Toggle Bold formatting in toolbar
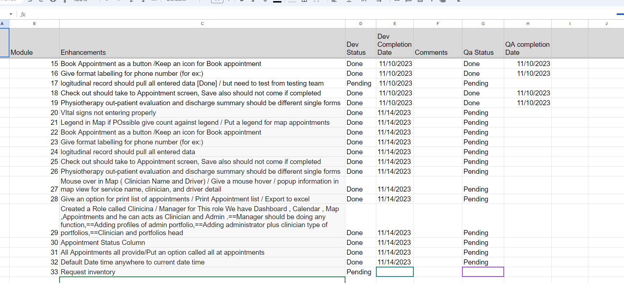 pyautogui.click(x=242, y=1)
